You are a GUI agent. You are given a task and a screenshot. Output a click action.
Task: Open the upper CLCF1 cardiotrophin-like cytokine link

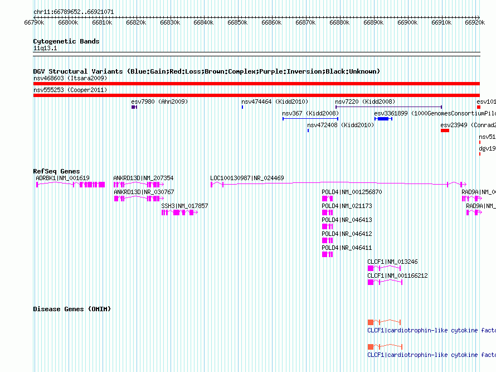tap(431, 331)
